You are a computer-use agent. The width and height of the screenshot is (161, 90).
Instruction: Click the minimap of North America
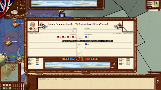click(x=10, y=72)
